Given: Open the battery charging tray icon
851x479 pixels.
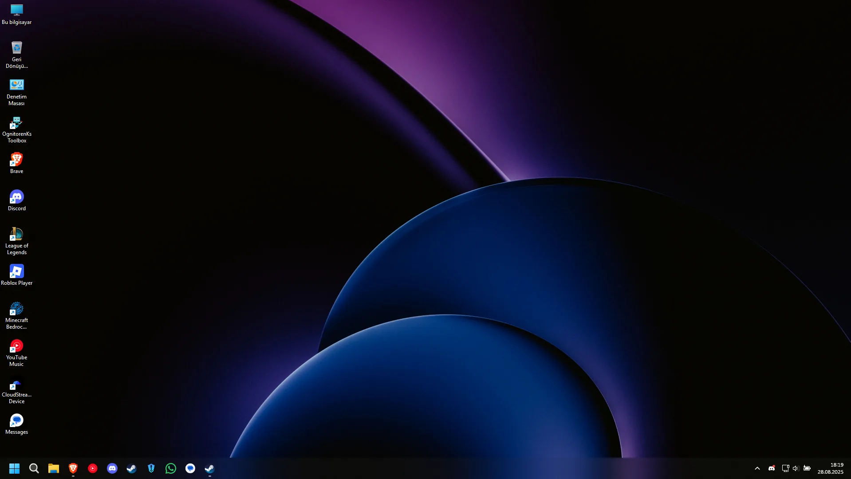Looking at the screenshot, I should click(x=807, y=468).
